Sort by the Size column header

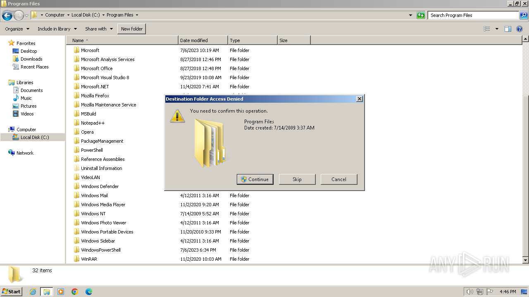tap(294, 40)
